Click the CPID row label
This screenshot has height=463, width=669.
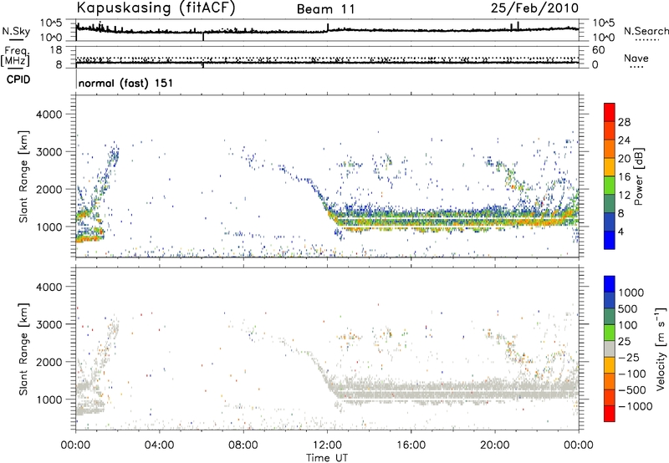(x=18, y=79)
